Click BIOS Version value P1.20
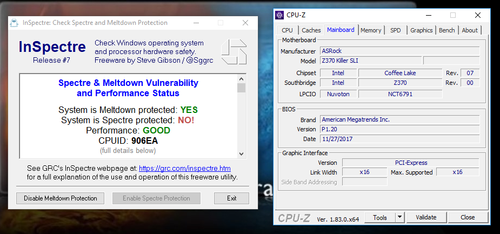The height and width of the screenshot is (234, 500). [x=399, y=129]
